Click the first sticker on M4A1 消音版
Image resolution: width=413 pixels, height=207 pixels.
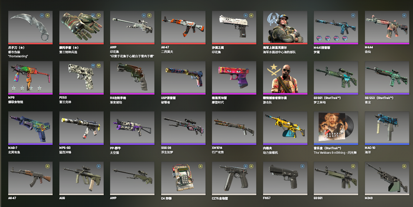coord(319,39)
